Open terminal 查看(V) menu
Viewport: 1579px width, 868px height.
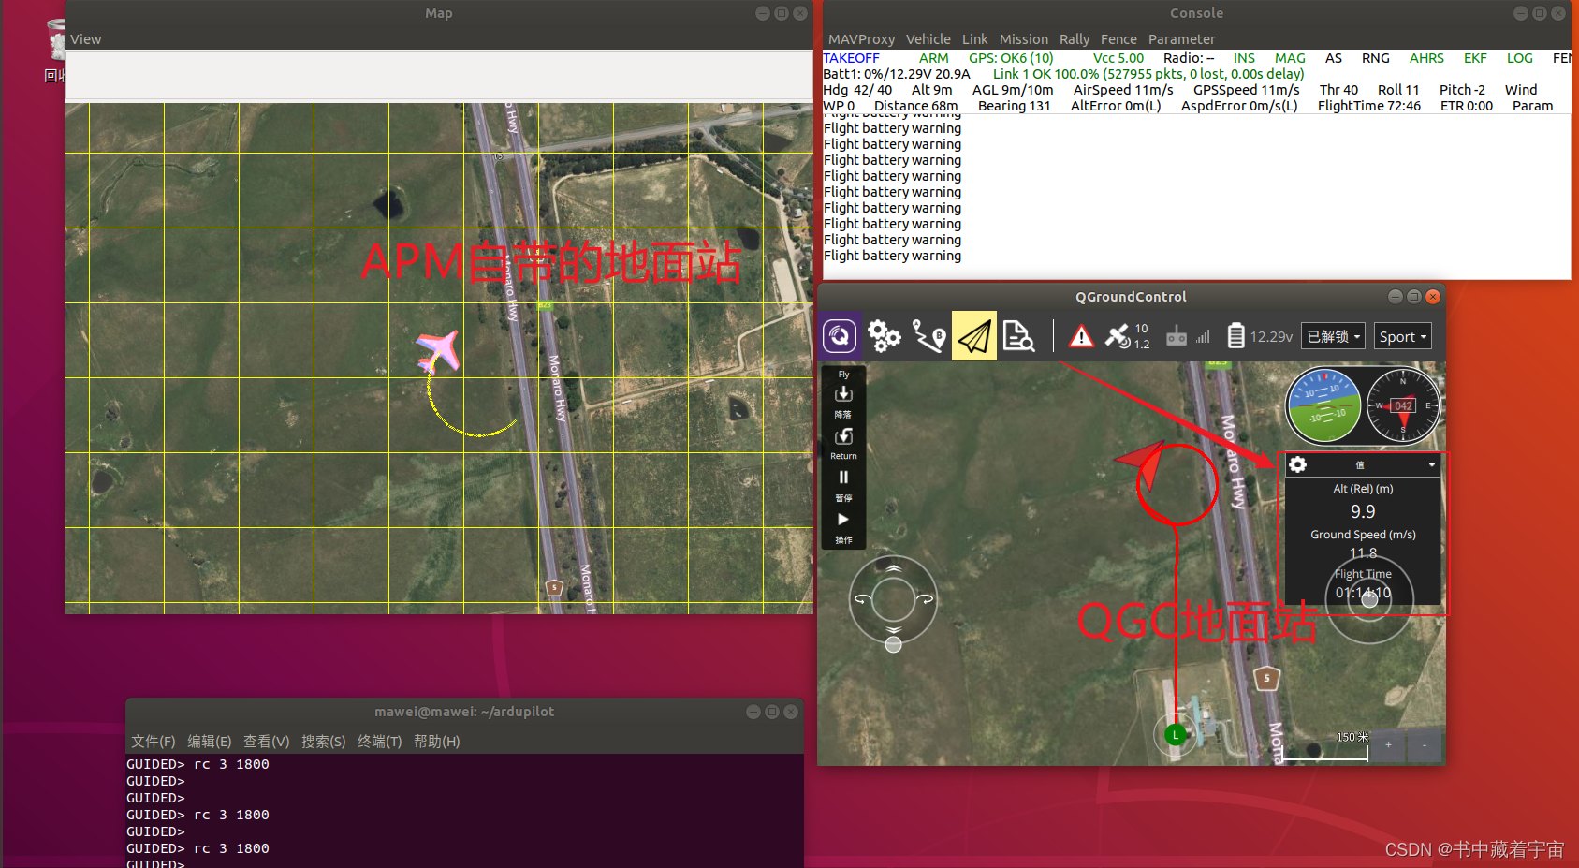tap(266, 741)
